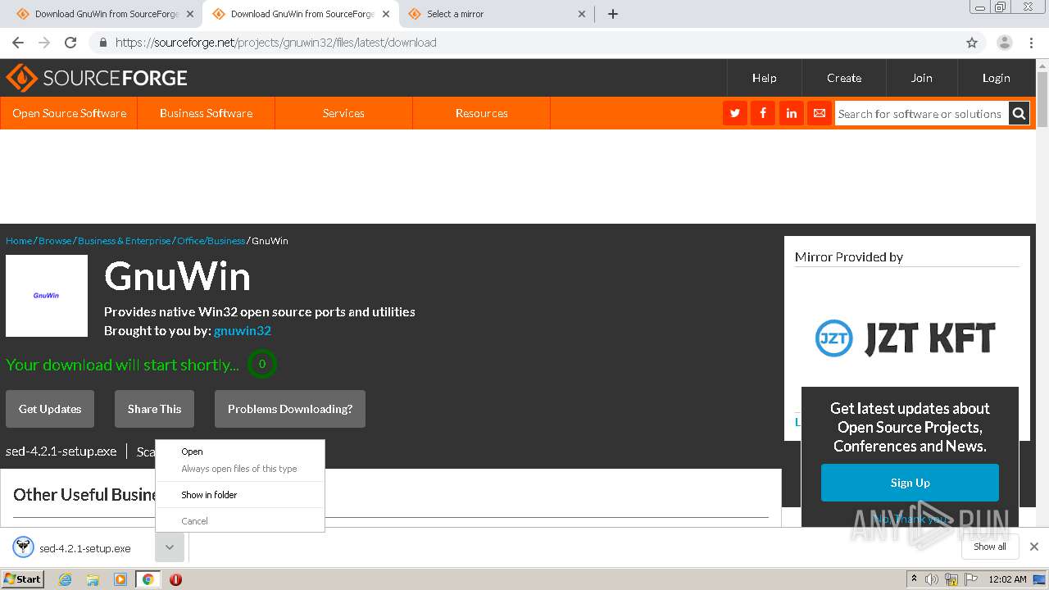Close the Select a mirror tab
The image size is (1049, 590).
coord(582,14)
